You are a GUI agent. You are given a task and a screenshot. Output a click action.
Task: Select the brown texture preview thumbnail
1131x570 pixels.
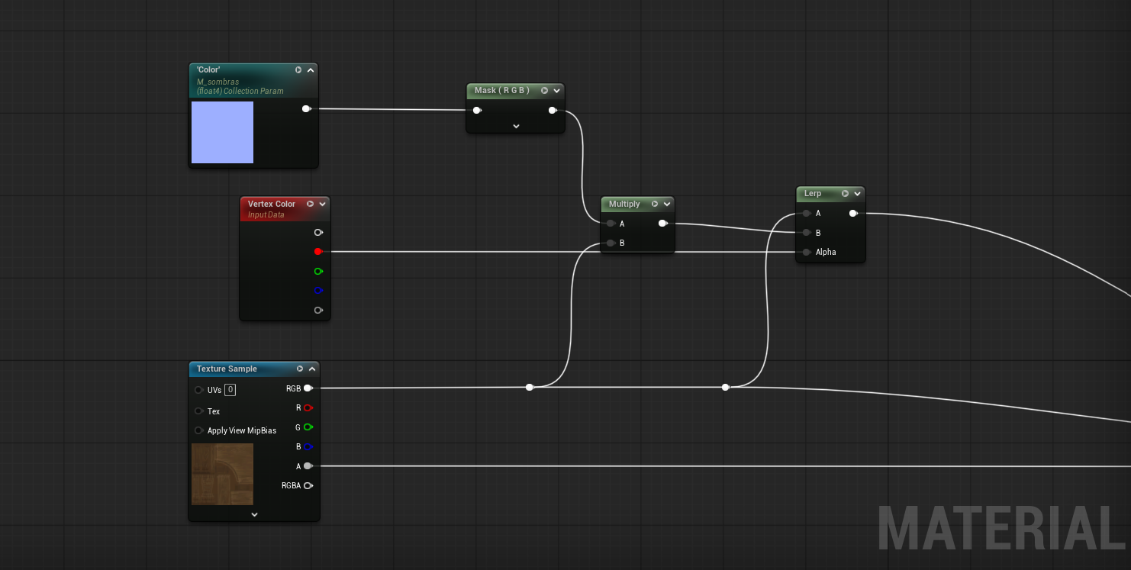click(222, 474)
